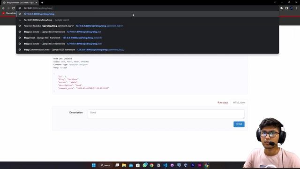This screenshot has height=169, width=300.
Task: Open the Mail app on taskbar
Action: pyautogui.click(x=131, y=165)
